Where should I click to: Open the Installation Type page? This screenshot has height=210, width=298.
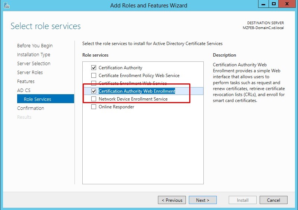point(34,55)
